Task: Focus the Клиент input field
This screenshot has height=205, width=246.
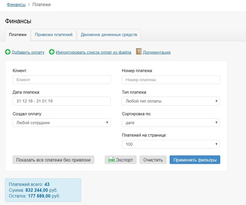Action: pos(61,80)
